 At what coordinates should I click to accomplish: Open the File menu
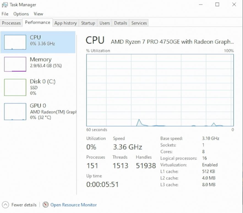[5, 14]
